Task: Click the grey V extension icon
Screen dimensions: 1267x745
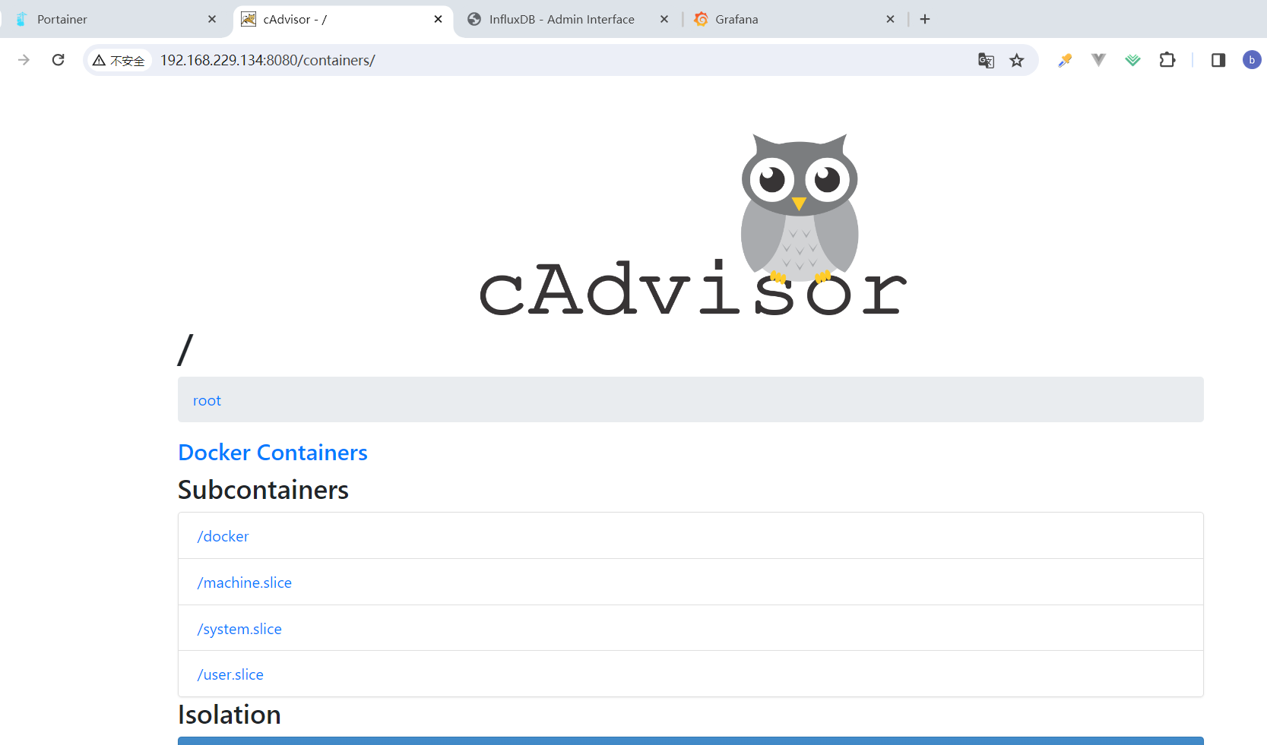Action: pos(1098,59)
